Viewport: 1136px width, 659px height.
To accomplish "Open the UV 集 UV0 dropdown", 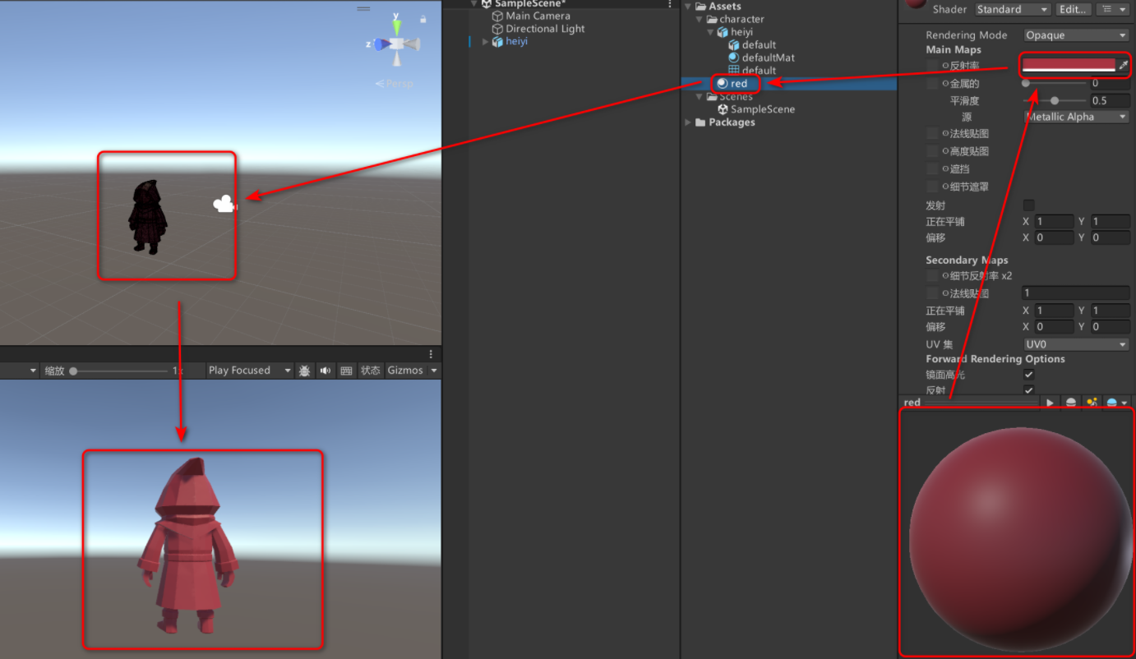I will tap(1077, 345).
